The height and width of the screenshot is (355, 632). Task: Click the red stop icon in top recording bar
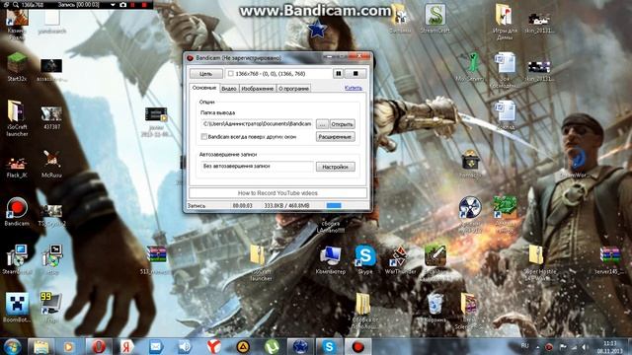click(144, 5)
